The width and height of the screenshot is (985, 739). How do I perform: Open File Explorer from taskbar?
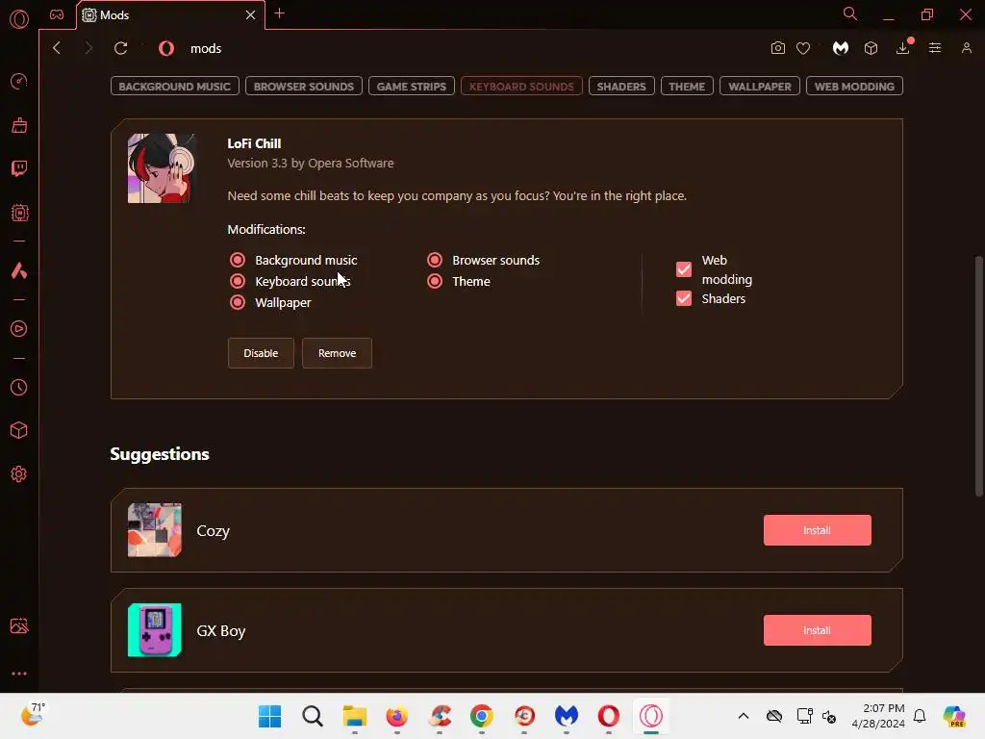[354, 716]
